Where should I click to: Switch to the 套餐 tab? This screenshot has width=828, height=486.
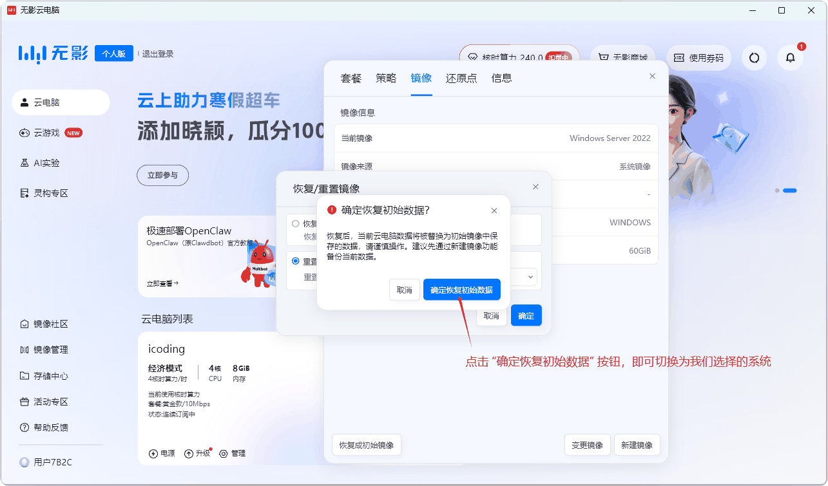tap(351, 78)
